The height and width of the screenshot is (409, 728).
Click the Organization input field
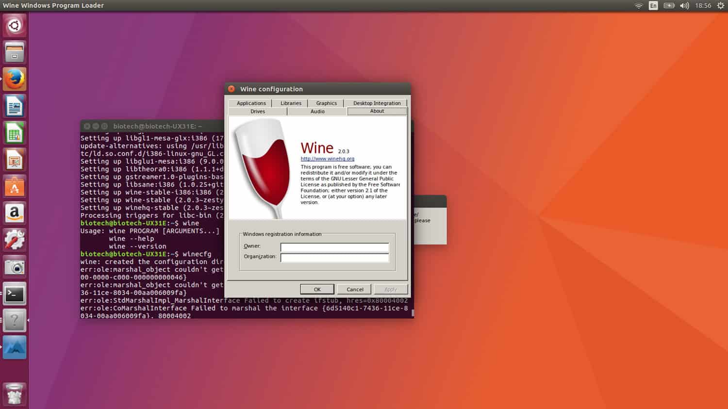(x=334, y=258)
